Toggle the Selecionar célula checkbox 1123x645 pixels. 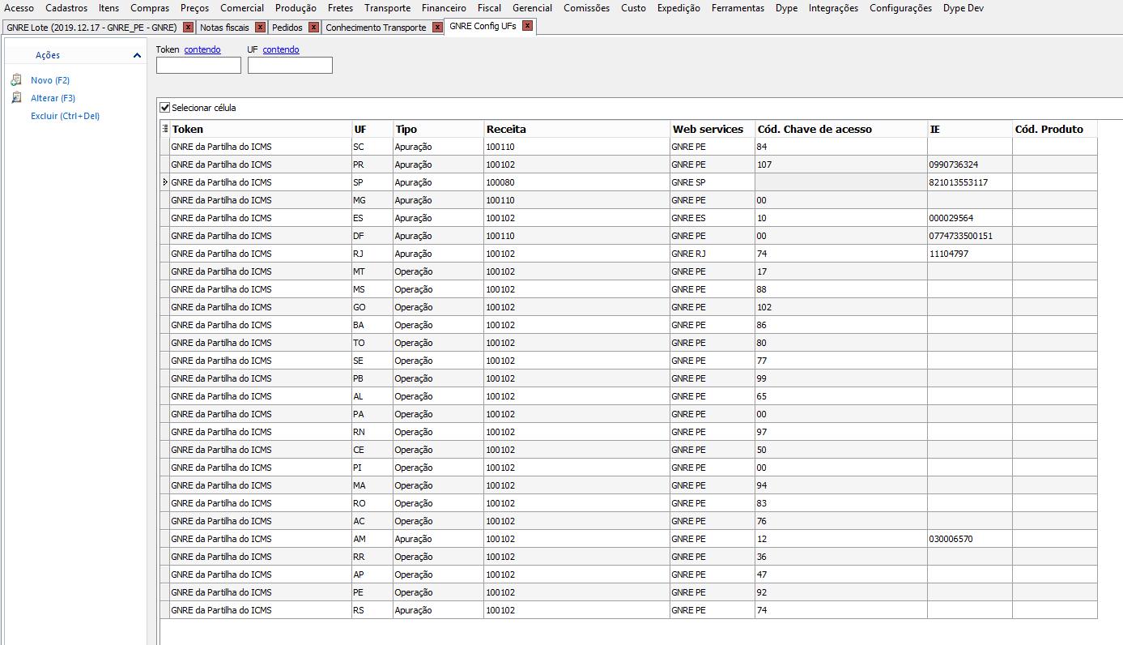[165, 108]
